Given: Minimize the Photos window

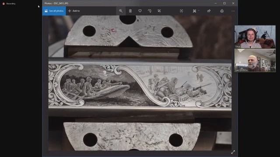Looking at the screenshot, I should pyautogui.click(x=216, y=3).
